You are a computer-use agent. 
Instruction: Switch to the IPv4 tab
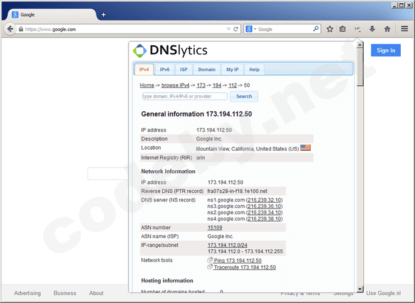144,69
